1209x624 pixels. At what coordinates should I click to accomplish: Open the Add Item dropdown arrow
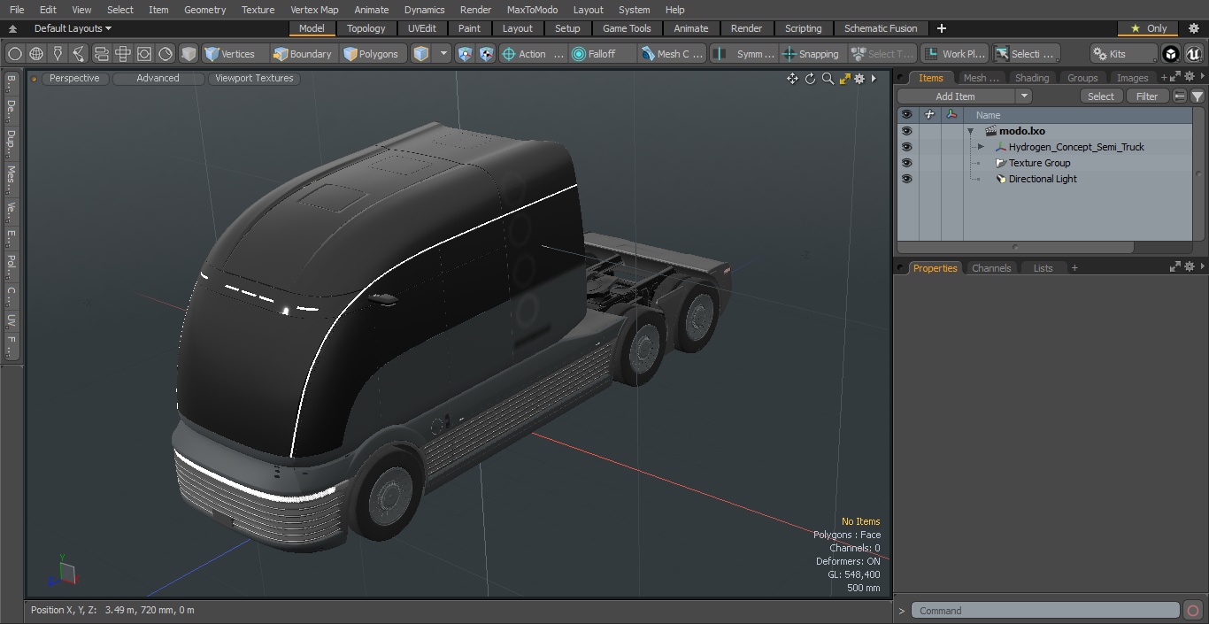[x=1024, y=96]
